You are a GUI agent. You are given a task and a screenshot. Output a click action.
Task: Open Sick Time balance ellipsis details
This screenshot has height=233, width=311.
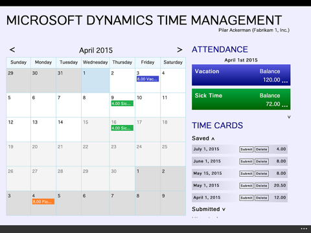click(x=284, y=106)
